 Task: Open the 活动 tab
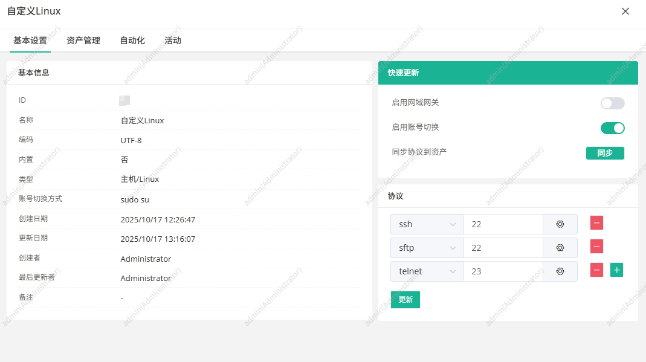[173, 40]
